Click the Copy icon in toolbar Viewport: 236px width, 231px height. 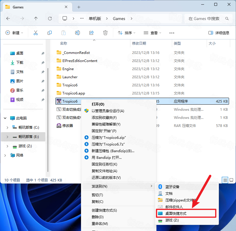[50, 33]
